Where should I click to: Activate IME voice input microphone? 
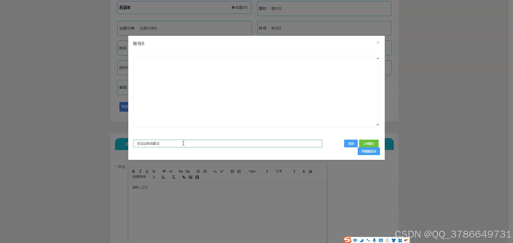[x=374, y=240]
